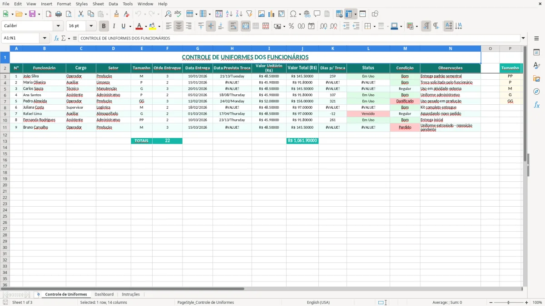Click Sort Descending icon
Screen dimensions: 545x306
[x=239, y=14]
